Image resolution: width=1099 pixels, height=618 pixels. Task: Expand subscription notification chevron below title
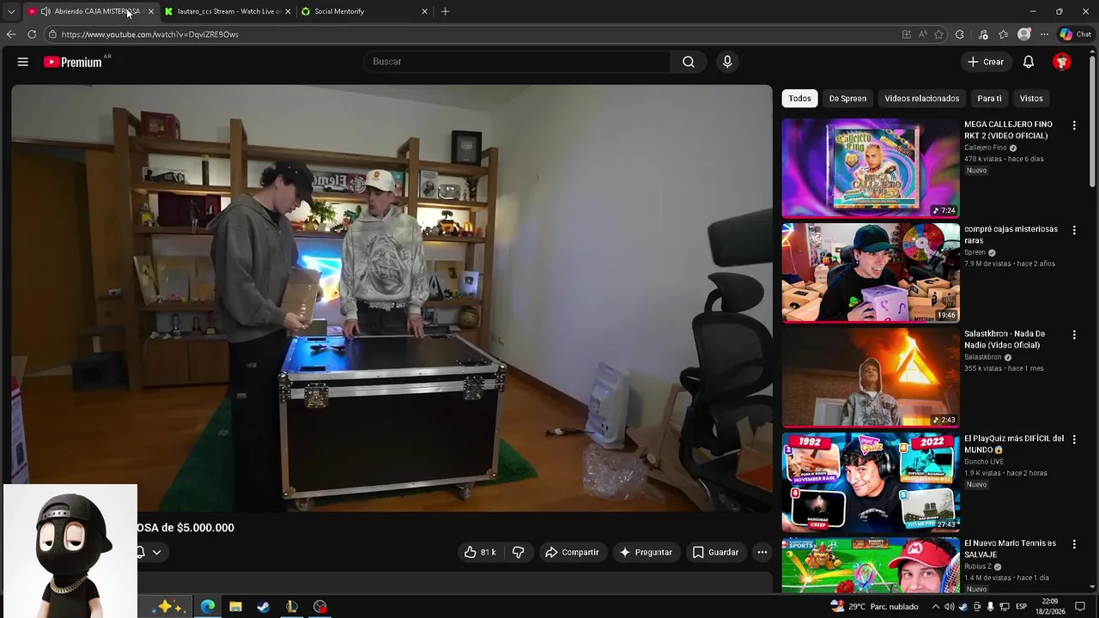point(156,553)
